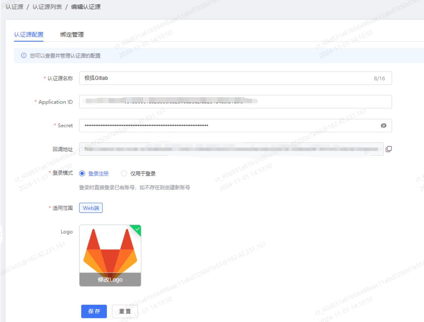424x322 pixels.
Task: Click the Web端 scope tag
Action: 91,208
